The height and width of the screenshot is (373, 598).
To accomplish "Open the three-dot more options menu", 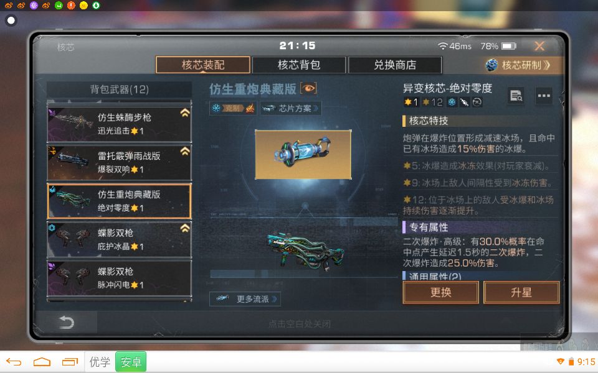I will (544, 96).
